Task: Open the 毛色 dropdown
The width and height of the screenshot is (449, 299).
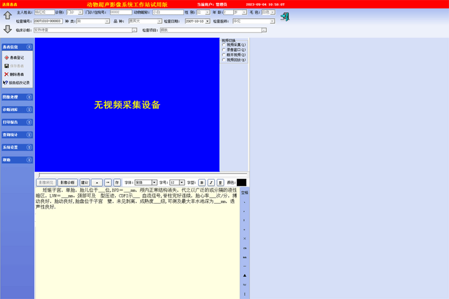Action: click(x=272, y=12)
